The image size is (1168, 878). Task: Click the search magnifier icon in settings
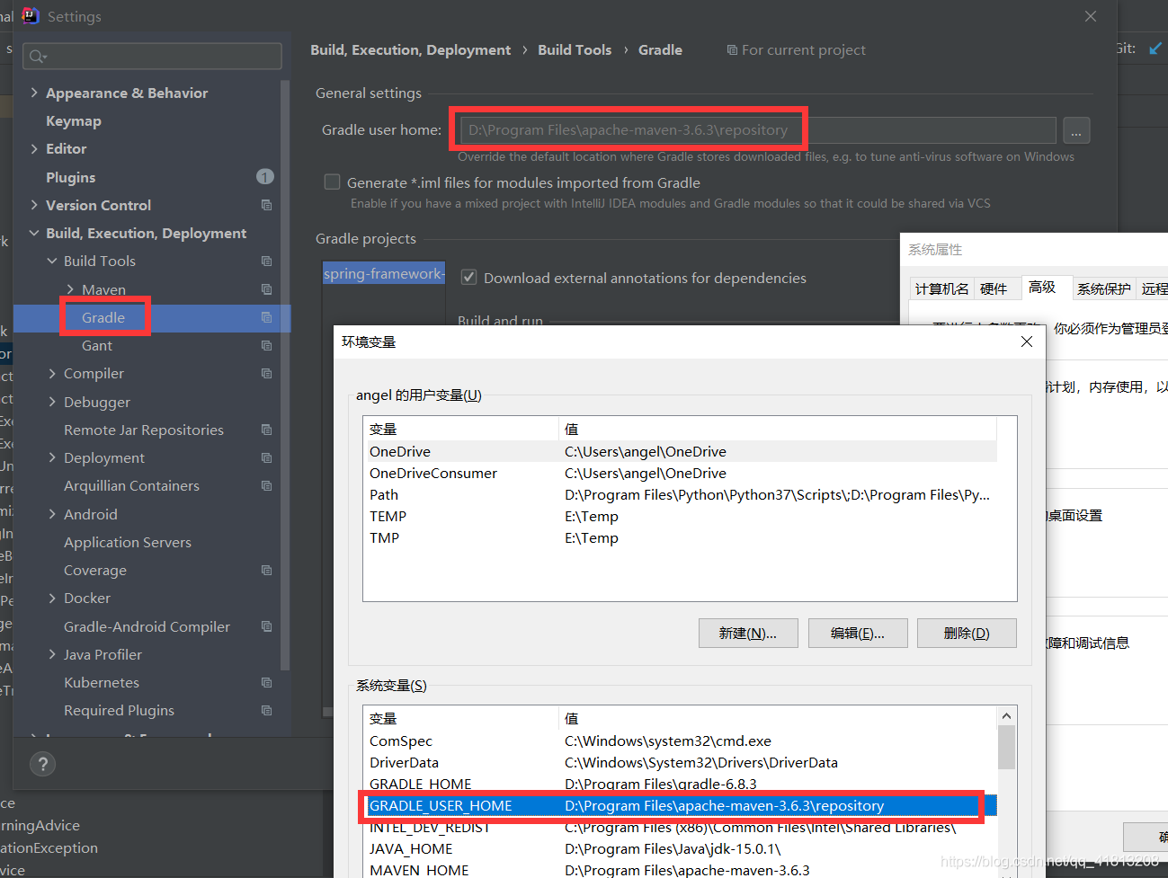pos(37,57)
